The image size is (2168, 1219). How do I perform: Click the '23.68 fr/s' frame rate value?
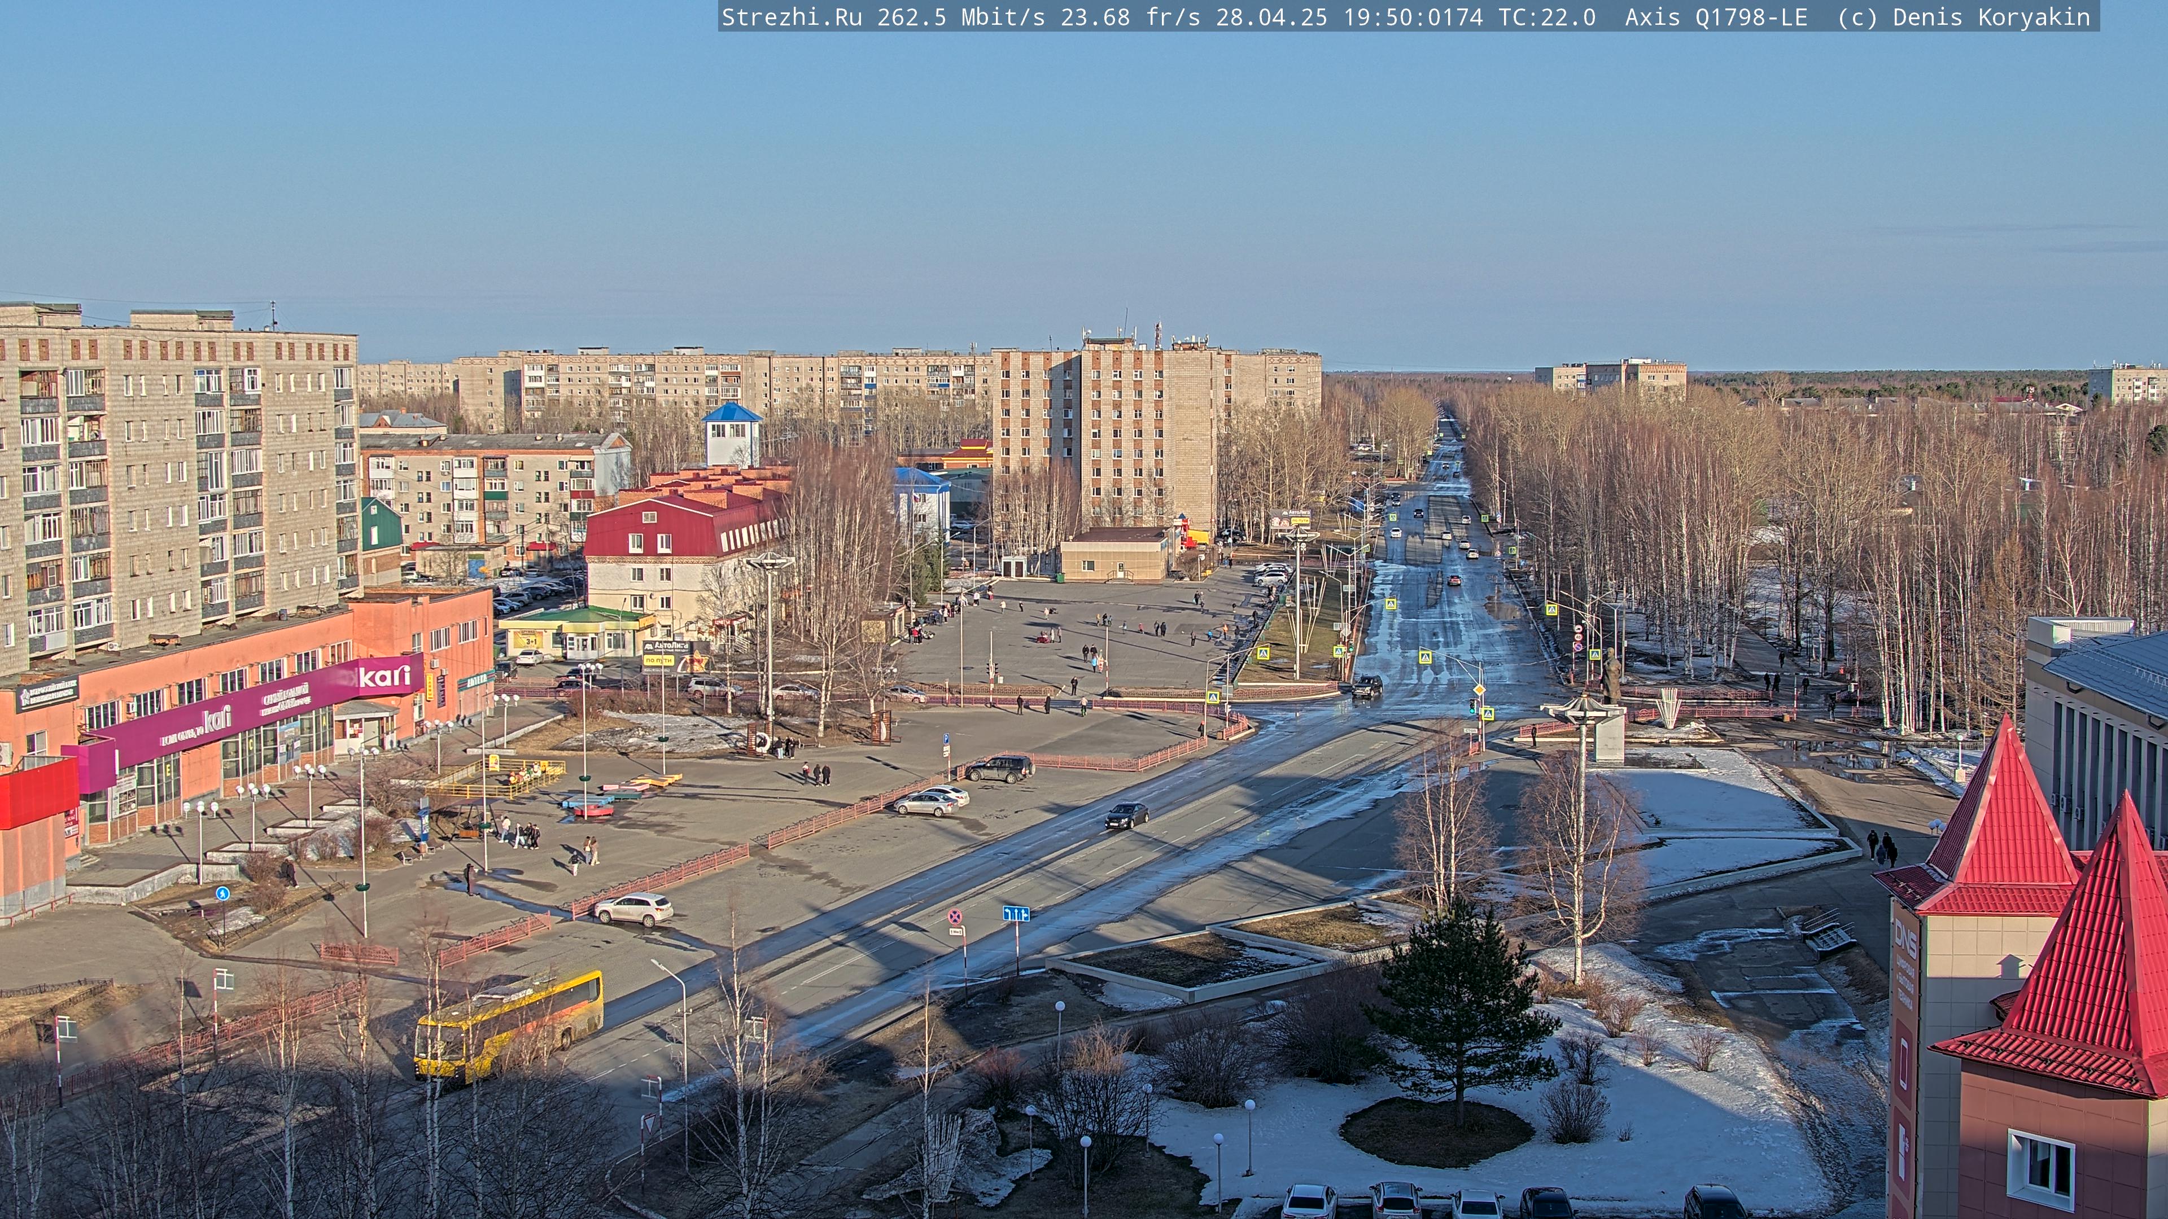1130,17
